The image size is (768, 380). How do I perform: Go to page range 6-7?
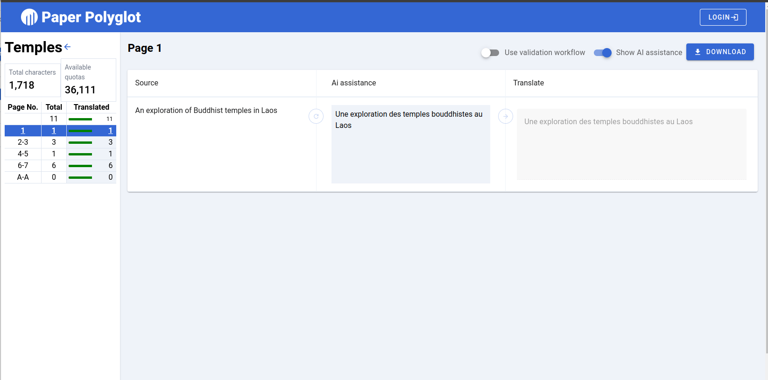23,166
